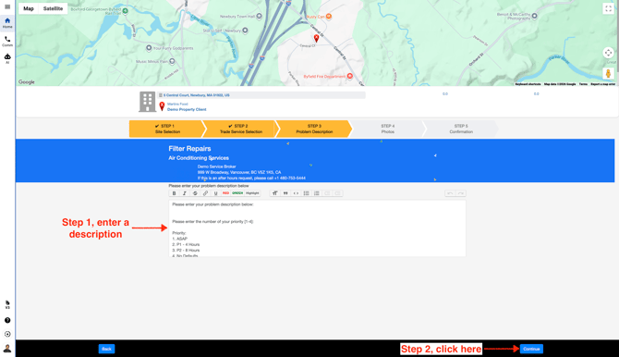Screen dimensions: 619x357
Task: Select Step 5 Confirmation
Action: 461,129
